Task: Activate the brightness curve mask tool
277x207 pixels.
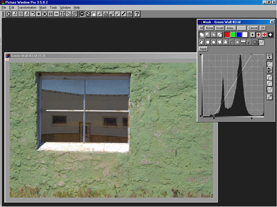Action: tap(261, 42)
